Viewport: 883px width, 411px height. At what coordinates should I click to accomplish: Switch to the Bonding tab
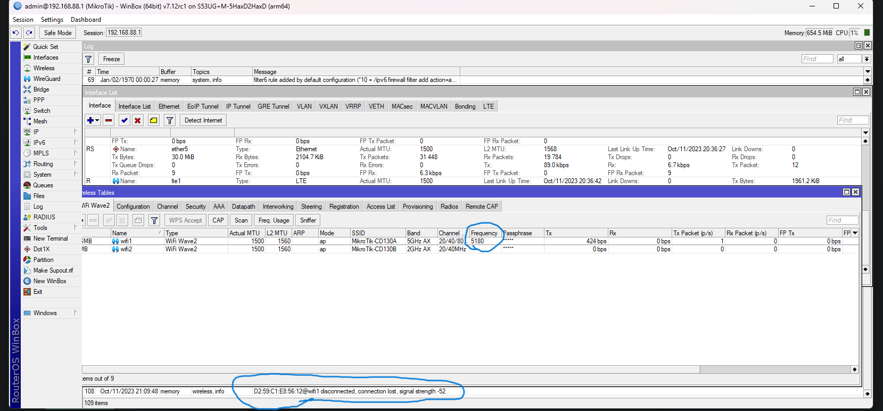click(x=465, y=106)
